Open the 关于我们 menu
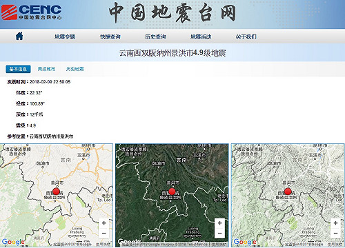 tap(246, 37)
